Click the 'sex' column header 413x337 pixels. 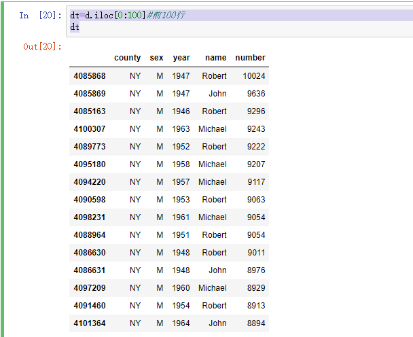point(156,58)
